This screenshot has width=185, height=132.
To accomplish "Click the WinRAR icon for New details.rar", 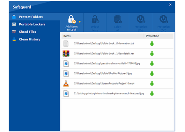I will point(66,54).
